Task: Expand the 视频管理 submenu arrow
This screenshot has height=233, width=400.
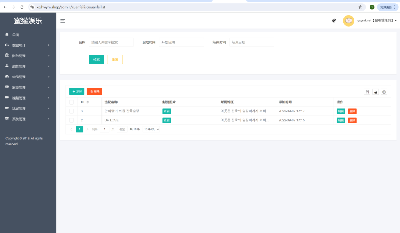Action: 49,98
